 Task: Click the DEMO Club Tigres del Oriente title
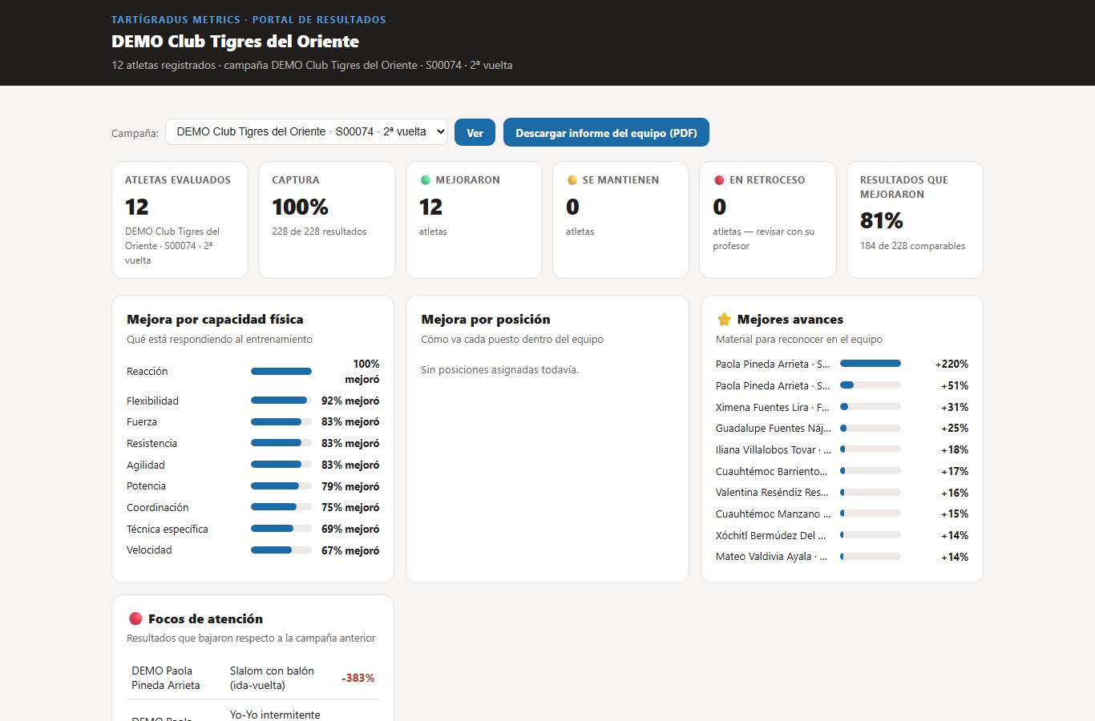tap(235, 42)
